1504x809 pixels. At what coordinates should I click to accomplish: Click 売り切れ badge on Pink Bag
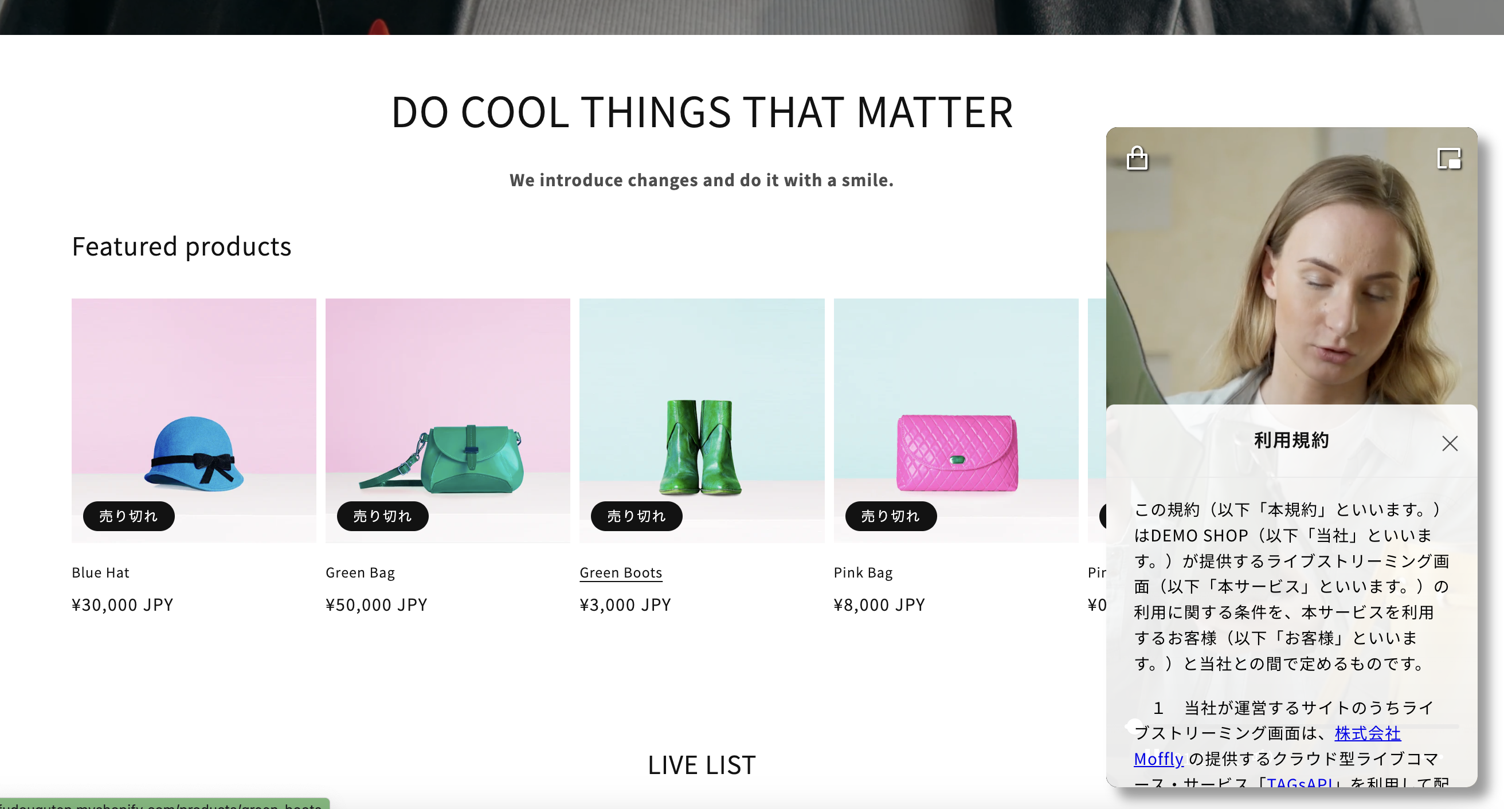pos(890,516)
